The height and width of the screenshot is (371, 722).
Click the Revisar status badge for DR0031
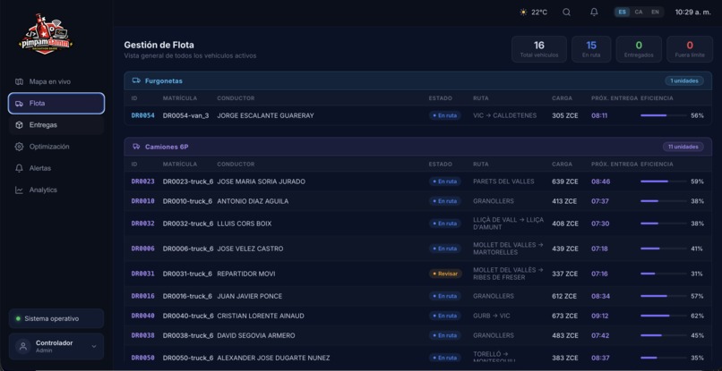445,274
